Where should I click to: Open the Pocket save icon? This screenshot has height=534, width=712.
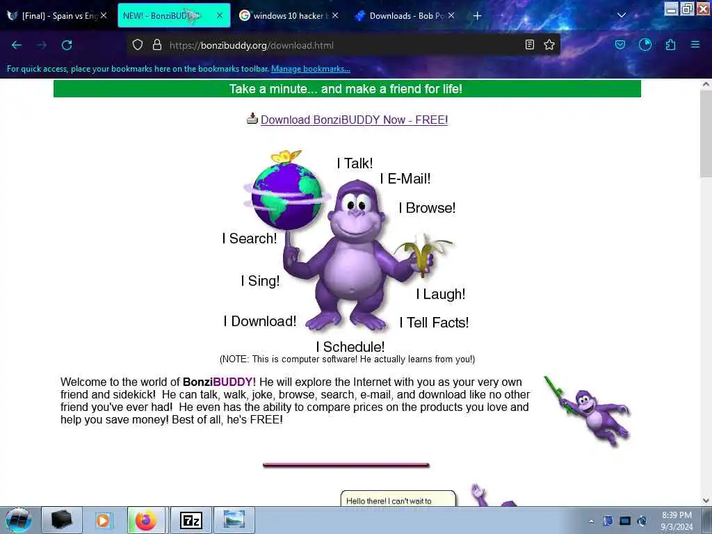(x=620, y=44)
